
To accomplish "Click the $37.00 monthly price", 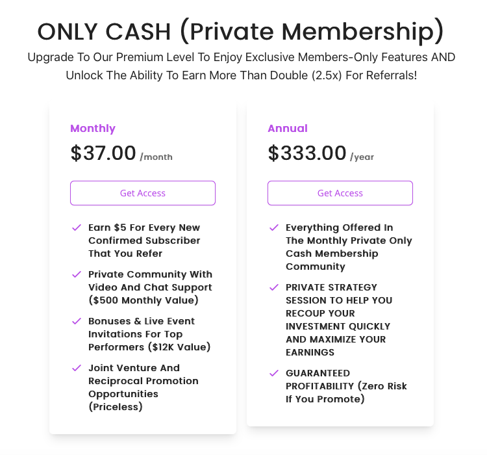I will [x=103, y=153].
